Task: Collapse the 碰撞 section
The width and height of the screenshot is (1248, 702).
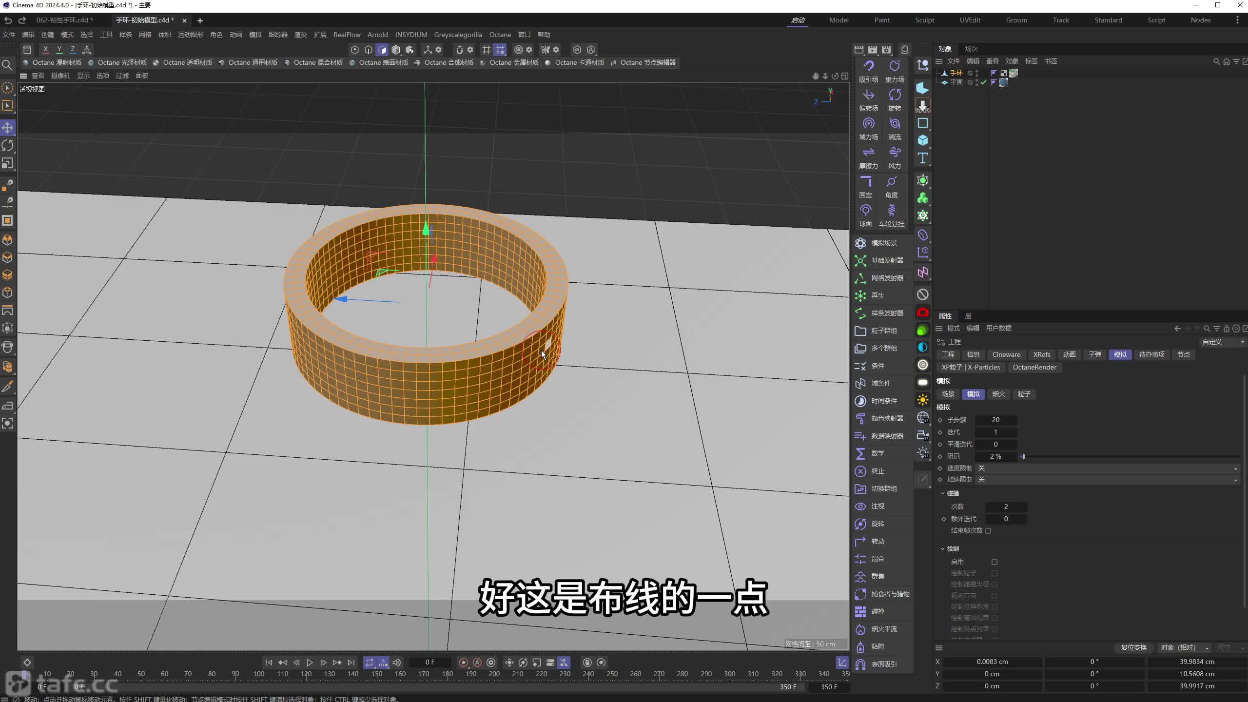Action: [942, 493]
